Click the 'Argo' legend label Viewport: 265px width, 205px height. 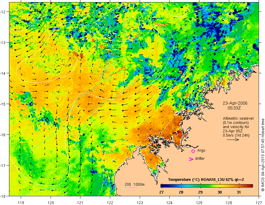tap(201, 150)
